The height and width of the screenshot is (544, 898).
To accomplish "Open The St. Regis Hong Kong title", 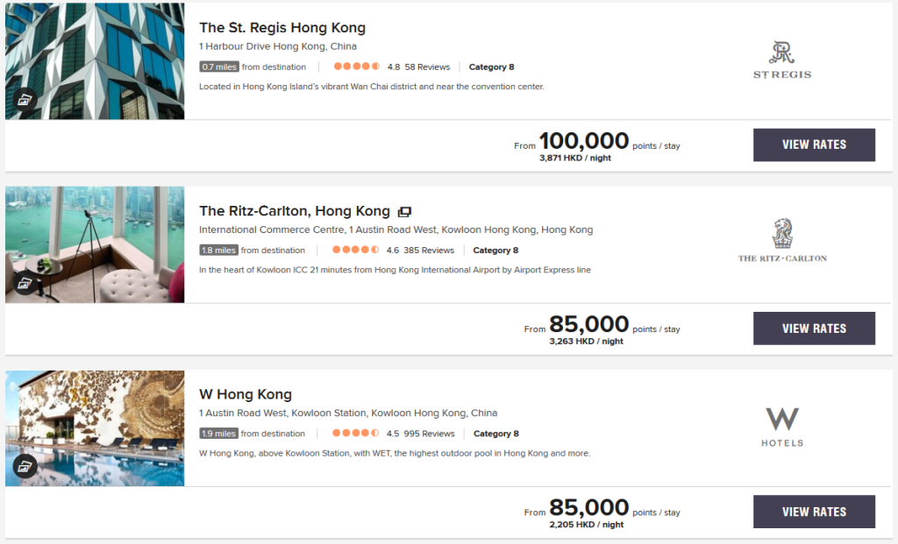I will coord(282,28).
